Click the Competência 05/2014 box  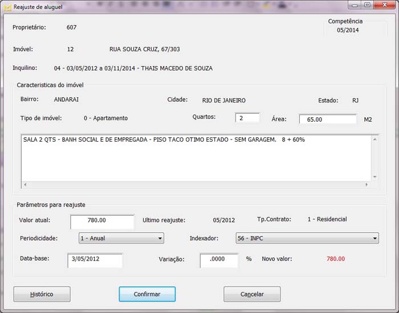point(348,27)
